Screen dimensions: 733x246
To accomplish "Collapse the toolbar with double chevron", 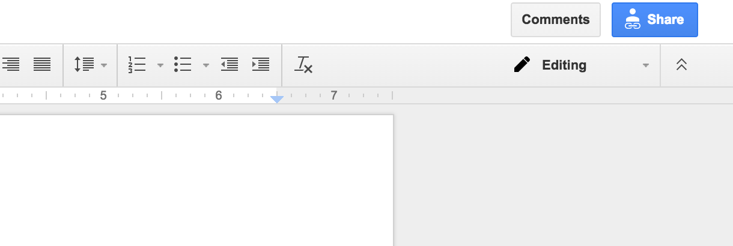I will pyautogui.click(x=681, y=65).
